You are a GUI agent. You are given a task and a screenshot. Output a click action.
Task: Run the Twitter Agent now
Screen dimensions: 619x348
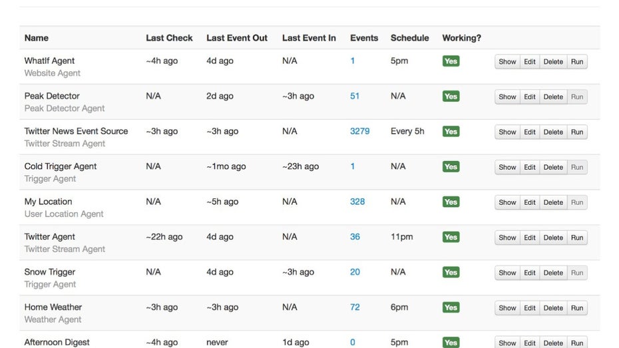pyautogui.click(x=576, y=238)
